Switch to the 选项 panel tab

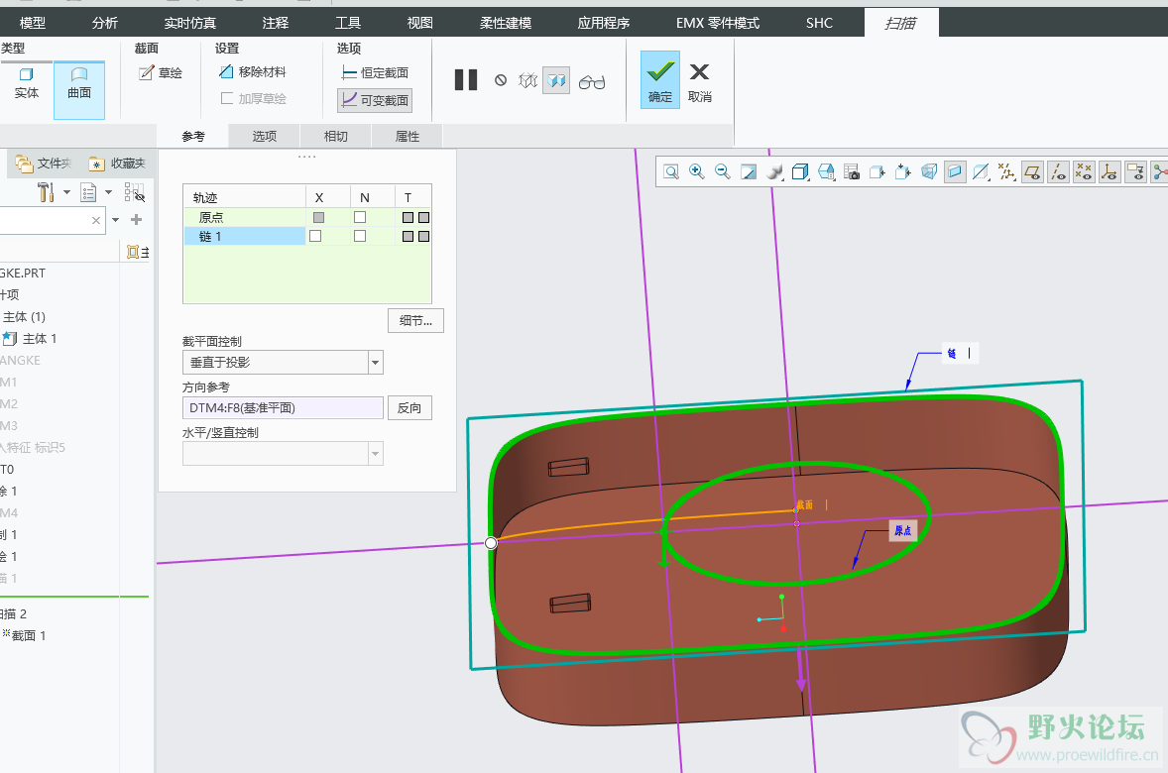264,137
